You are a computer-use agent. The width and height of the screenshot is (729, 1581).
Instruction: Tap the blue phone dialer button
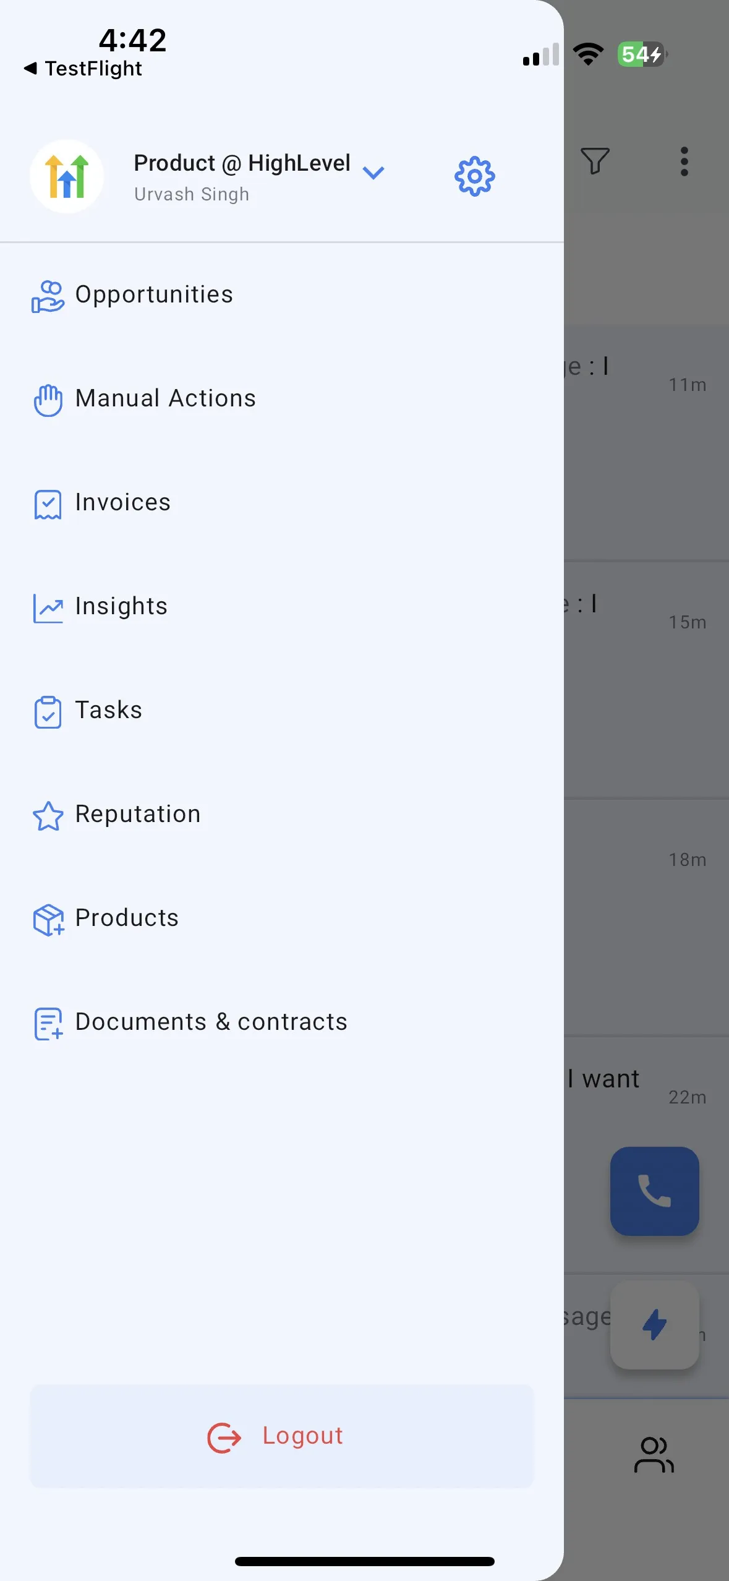pyautogui.click(x=654, y=1191)
